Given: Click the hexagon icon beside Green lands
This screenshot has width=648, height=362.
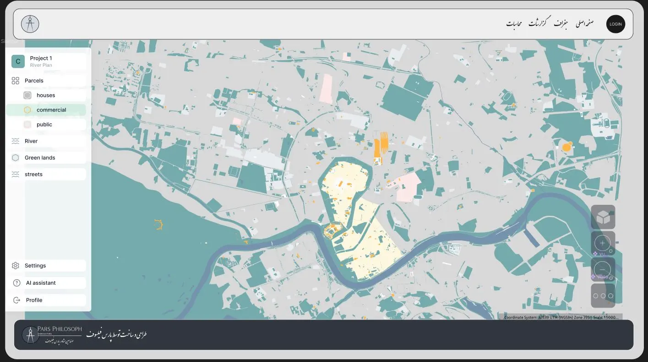Looking at the screenshot, I should 16,158.
